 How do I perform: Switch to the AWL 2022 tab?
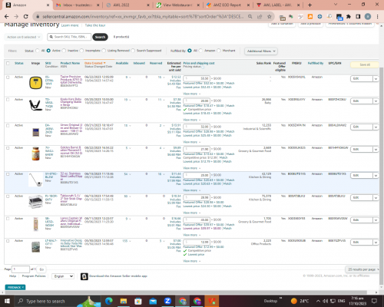[128, 5]
